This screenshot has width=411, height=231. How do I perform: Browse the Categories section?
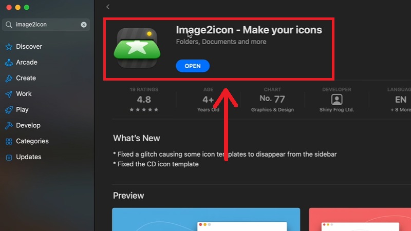click(x=32, y=141)
